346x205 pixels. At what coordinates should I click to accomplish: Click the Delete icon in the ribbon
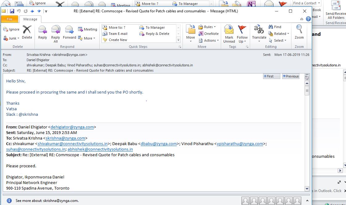[27, 32]
